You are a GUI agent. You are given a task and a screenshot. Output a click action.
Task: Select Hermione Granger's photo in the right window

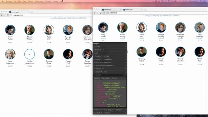click(180, 27)
